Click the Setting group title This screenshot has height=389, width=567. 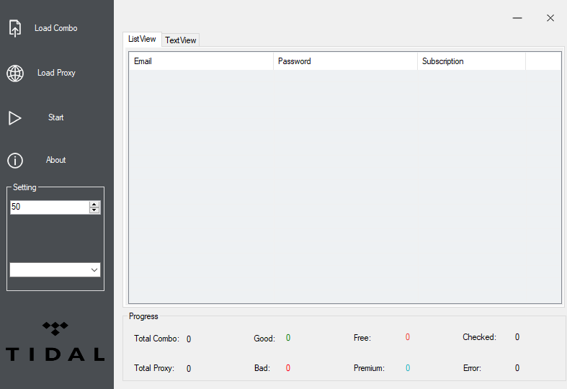coord(24,187)
